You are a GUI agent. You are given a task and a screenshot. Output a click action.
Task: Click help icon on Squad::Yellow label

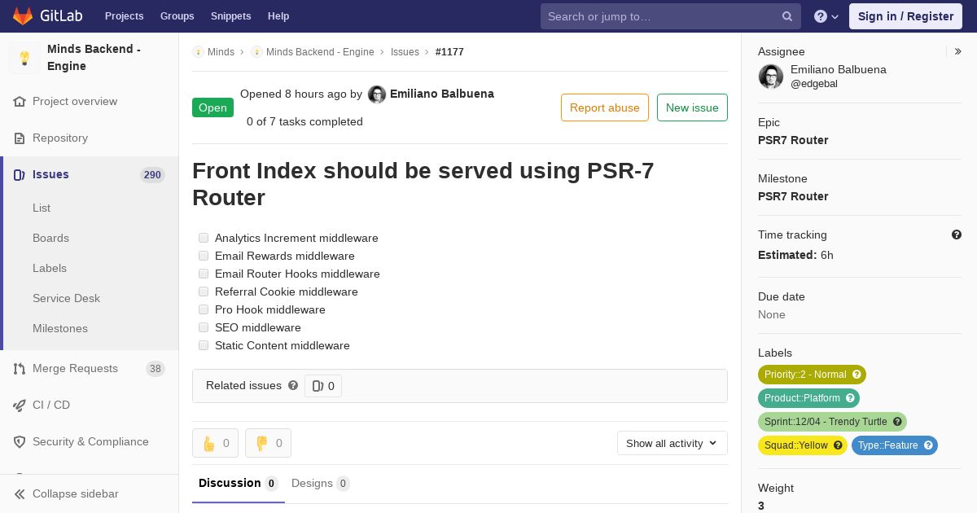coord(838,445)
